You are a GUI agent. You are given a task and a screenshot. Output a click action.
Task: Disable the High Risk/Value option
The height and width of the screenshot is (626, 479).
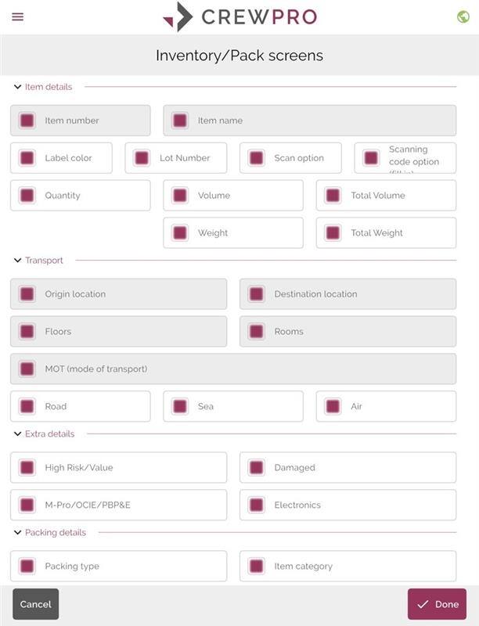point(26,467)
